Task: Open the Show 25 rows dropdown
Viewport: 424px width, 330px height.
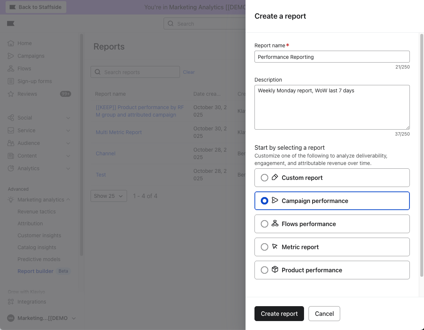Action: pyautogui.click(x=108, y=196)
